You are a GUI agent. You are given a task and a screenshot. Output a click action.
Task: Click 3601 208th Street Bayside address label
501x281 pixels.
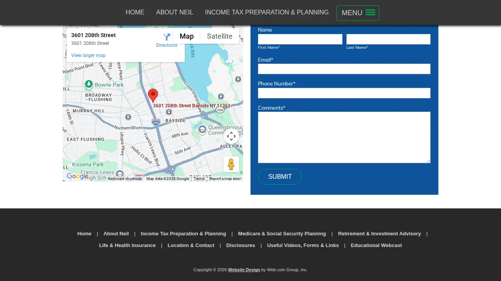(192, 106)
